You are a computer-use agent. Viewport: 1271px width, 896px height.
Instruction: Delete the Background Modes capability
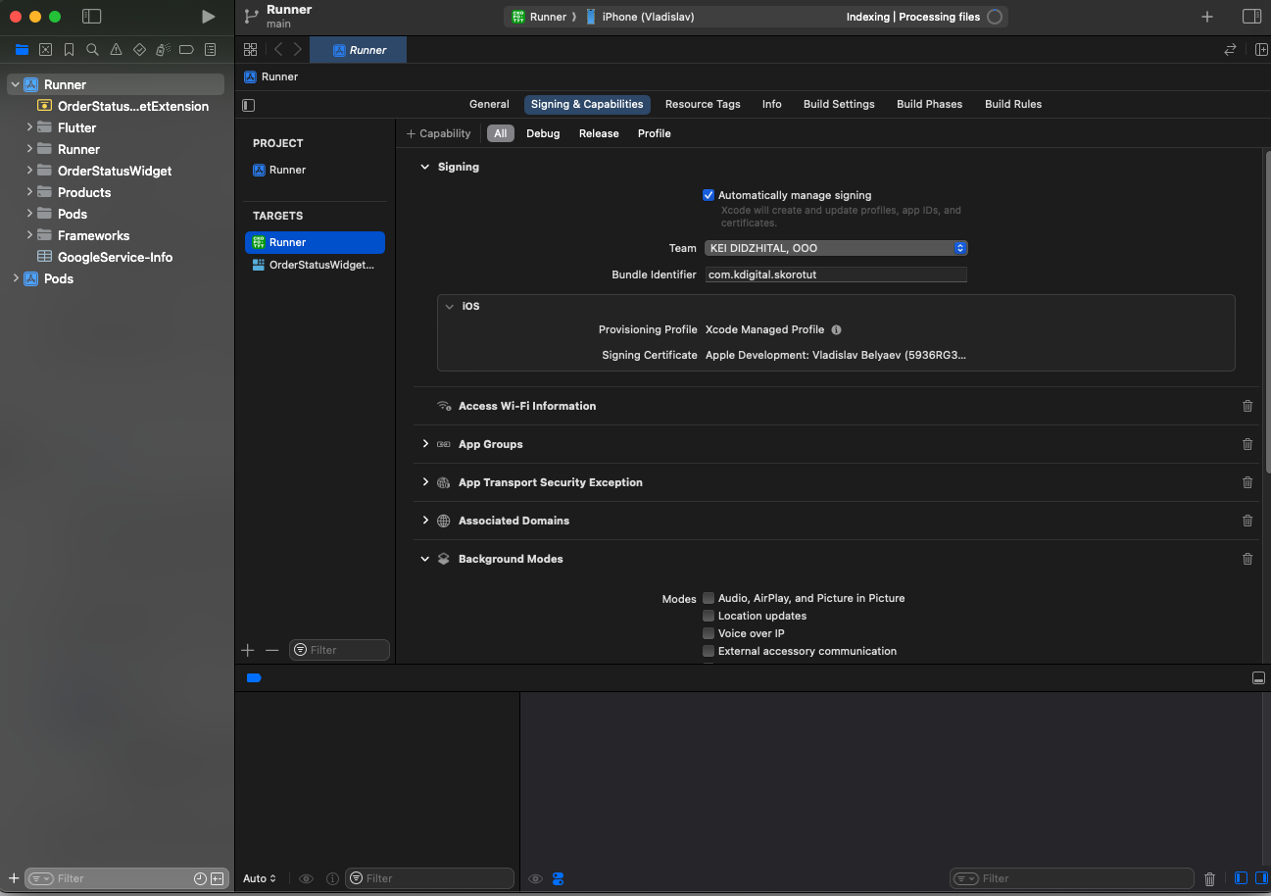coord(1247,559)
